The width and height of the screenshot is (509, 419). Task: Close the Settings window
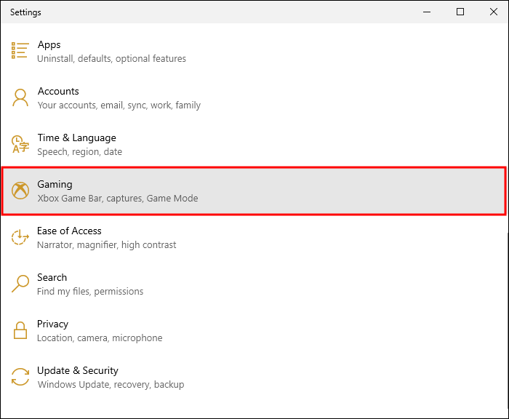pyautogui.click(x=493, y=12)
